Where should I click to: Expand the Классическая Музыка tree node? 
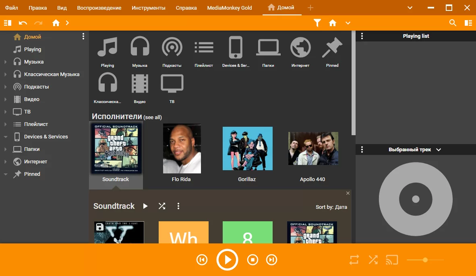coord(5,74)
